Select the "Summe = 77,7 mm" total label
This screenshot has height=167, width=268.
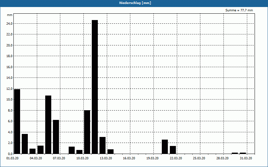[239, 10]
